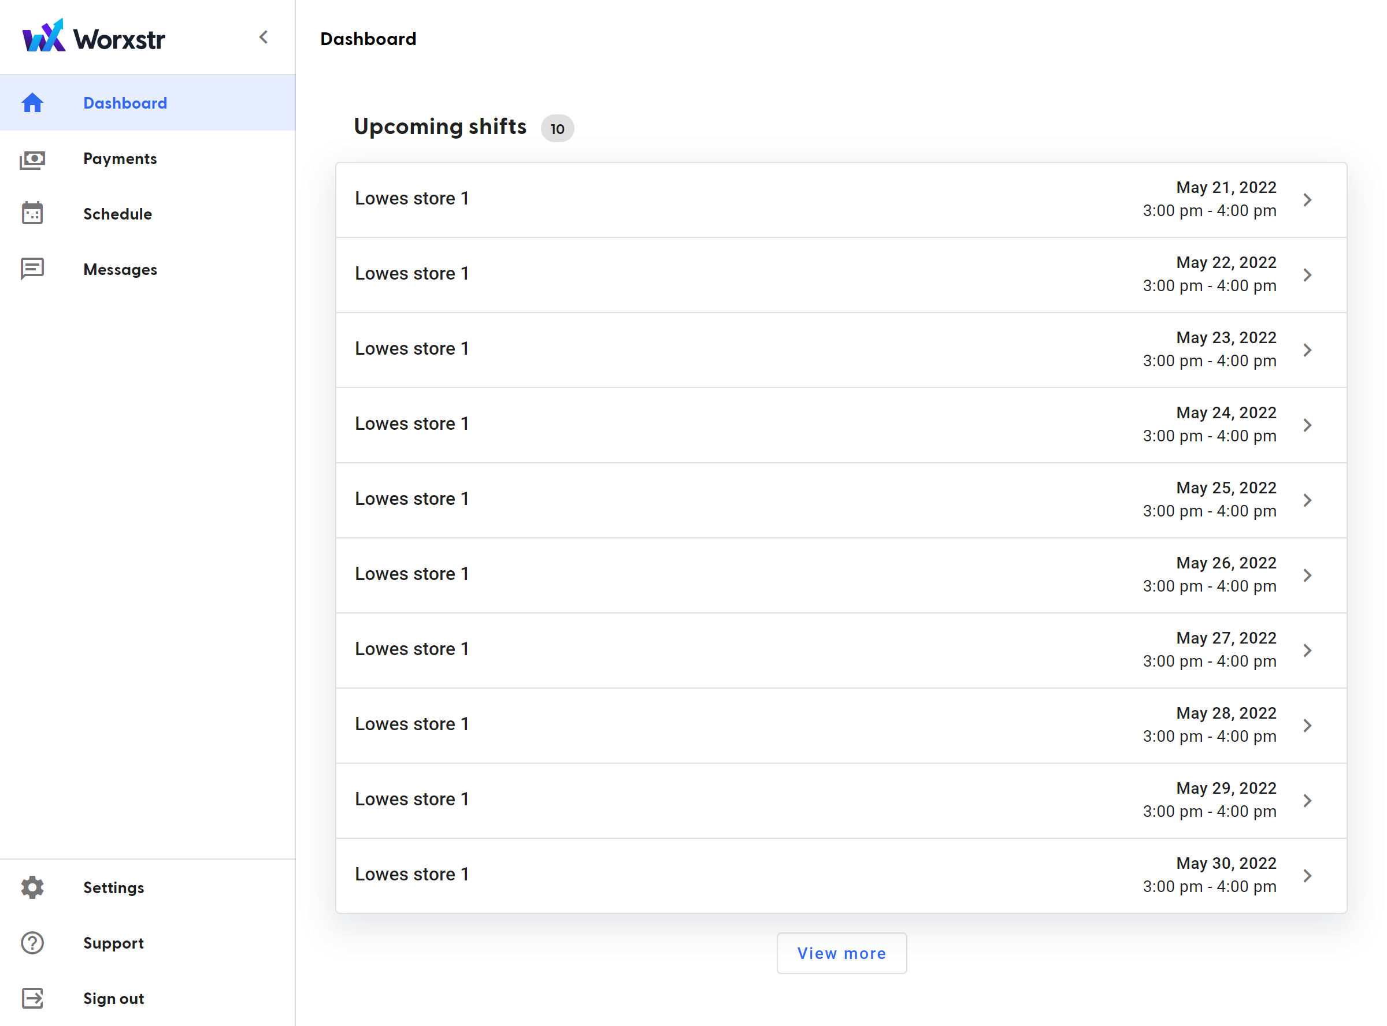Go to the Schedule page

117,214
